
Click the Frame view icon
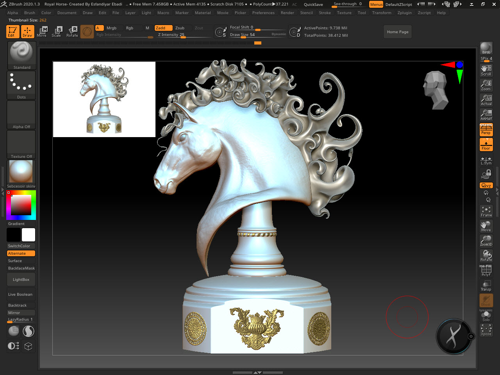[486, 211]
